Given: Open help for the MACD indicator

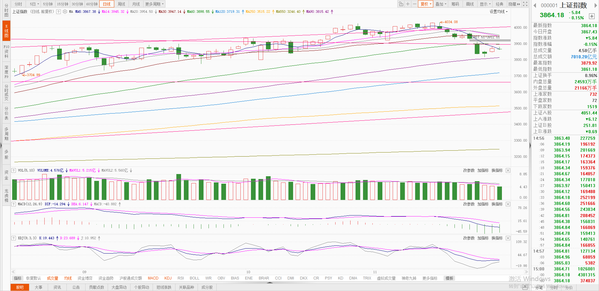Looking at the screenshot, I should pyautogui.click(x=14, y=204).
